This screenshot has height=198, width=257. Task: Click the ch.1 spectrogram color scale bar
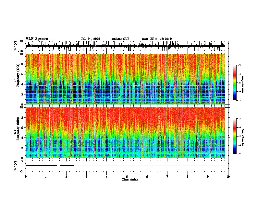235,83
